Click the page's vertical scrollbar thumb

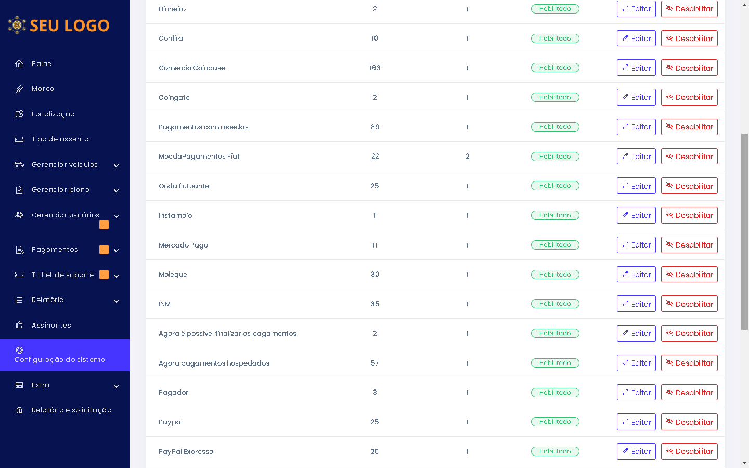coord(745,231)
